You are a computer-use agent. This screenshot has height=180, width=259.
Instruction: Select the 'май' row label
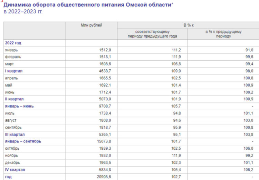[x=9, y=85]
